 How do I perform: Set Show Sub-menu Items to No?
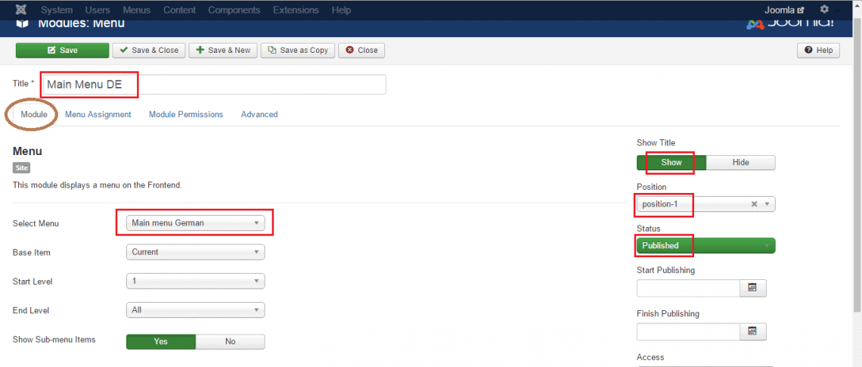230,341
